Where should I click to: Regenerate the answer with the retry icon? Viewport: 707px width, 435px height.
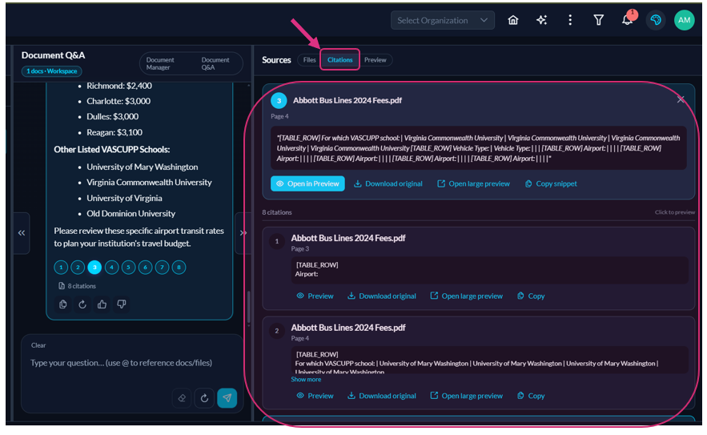82,304
